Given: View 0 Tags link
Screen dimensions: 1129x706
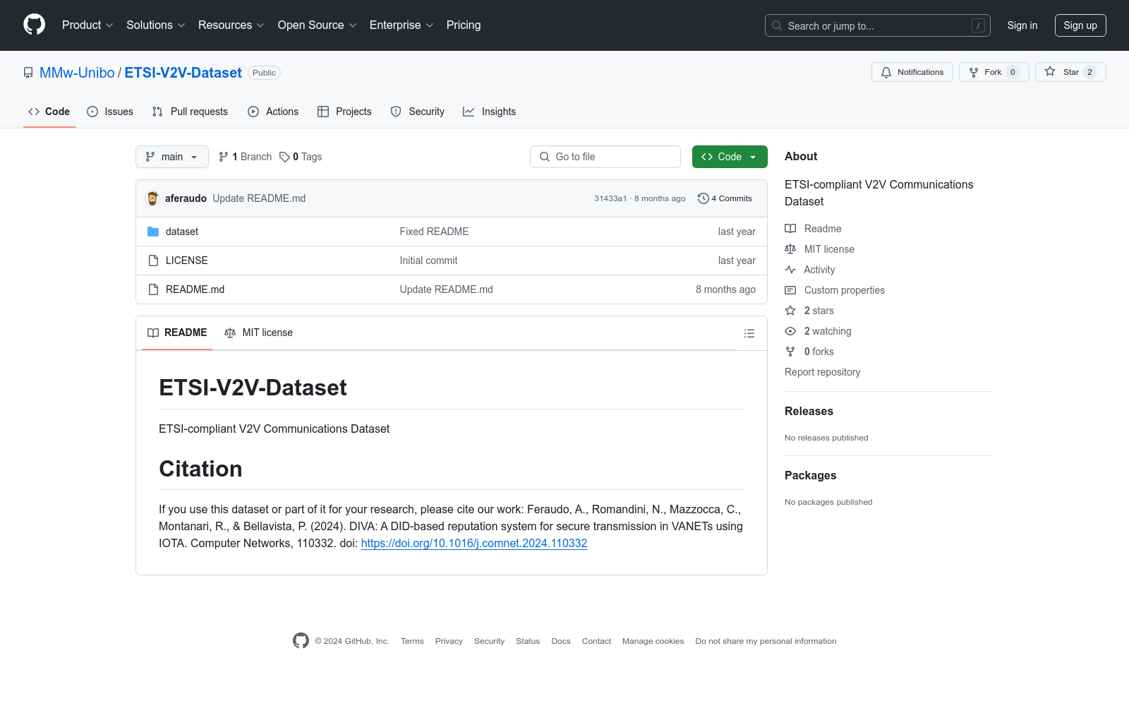Looking at the screenshot, I should point(301,157).
